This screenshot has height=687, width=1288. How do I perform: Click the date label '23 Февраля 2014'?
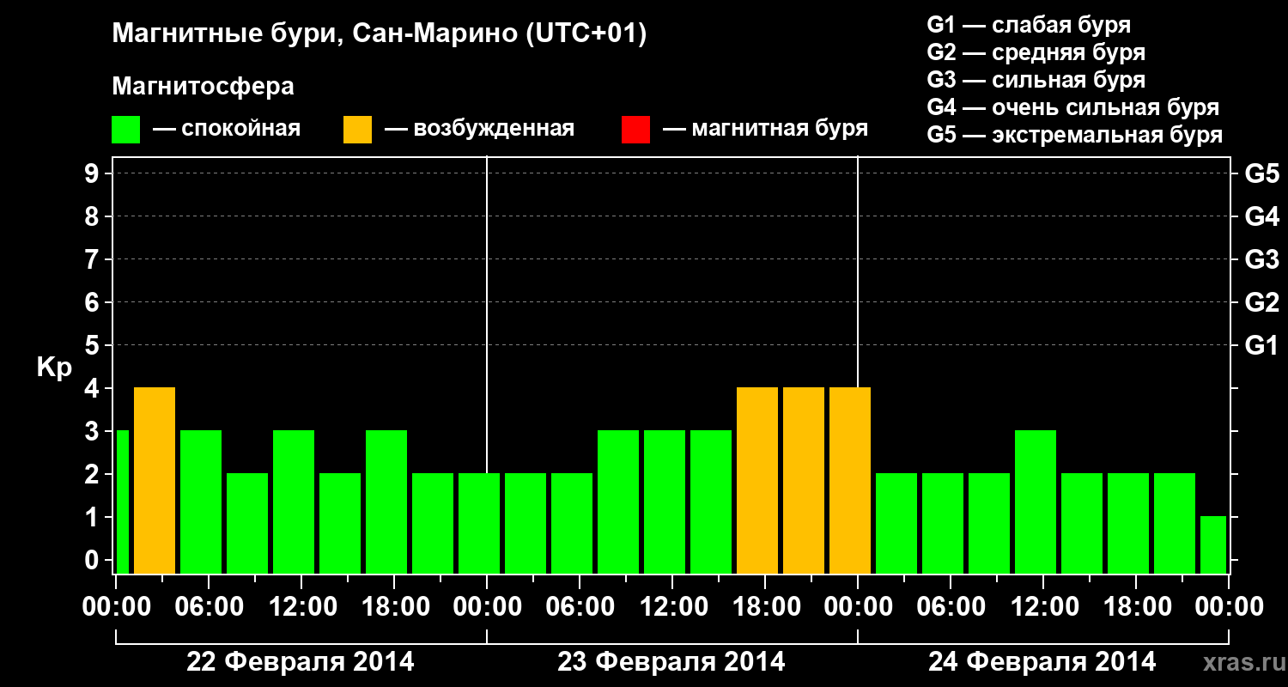[671, 662]
